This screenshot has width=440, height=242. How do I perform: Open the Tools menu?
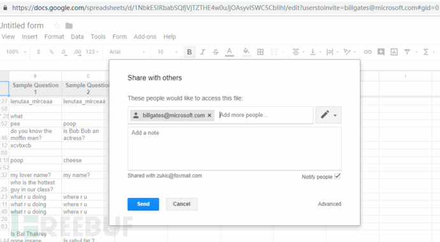[x=98, y=37]
